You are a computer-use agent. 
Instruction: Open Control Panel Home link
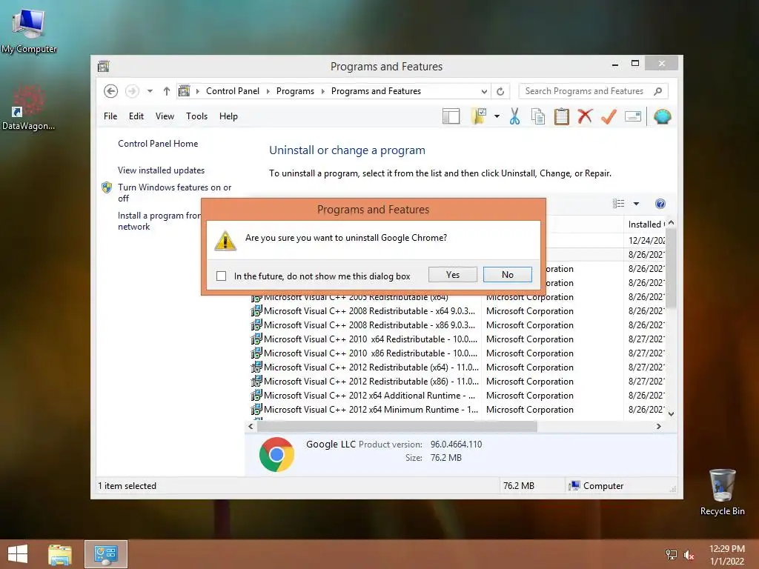tap(158, 144)
